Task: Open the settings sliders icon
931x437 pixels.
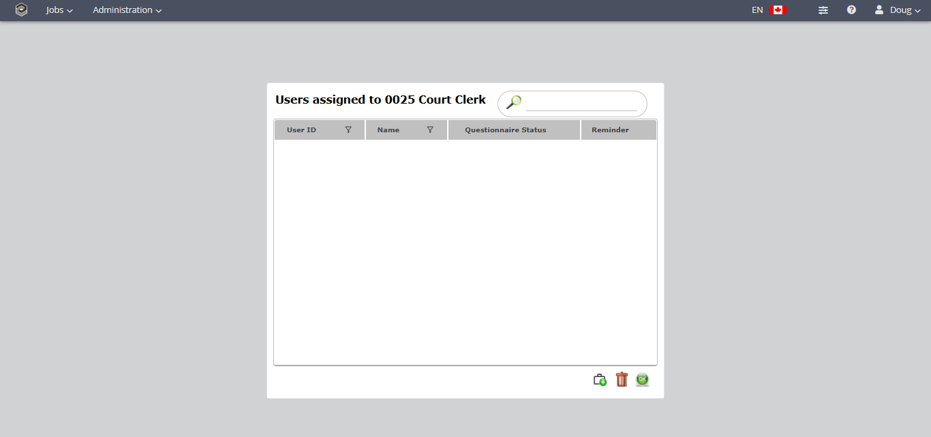Action: (823, 10)
